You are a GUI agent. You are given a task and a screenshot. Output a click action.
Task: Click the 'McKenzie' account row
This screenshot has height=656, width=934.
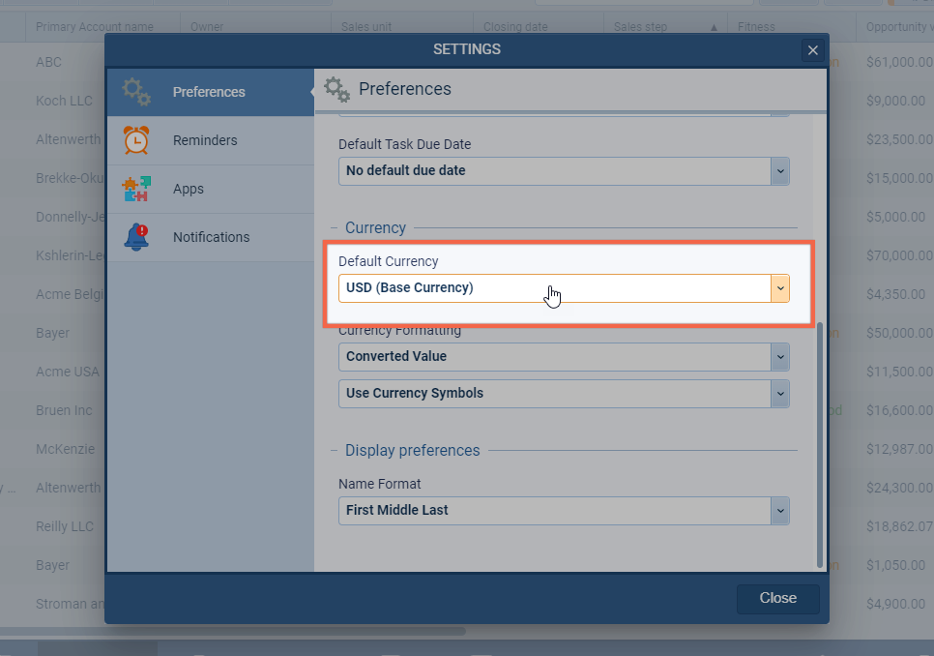coord(65,449)
